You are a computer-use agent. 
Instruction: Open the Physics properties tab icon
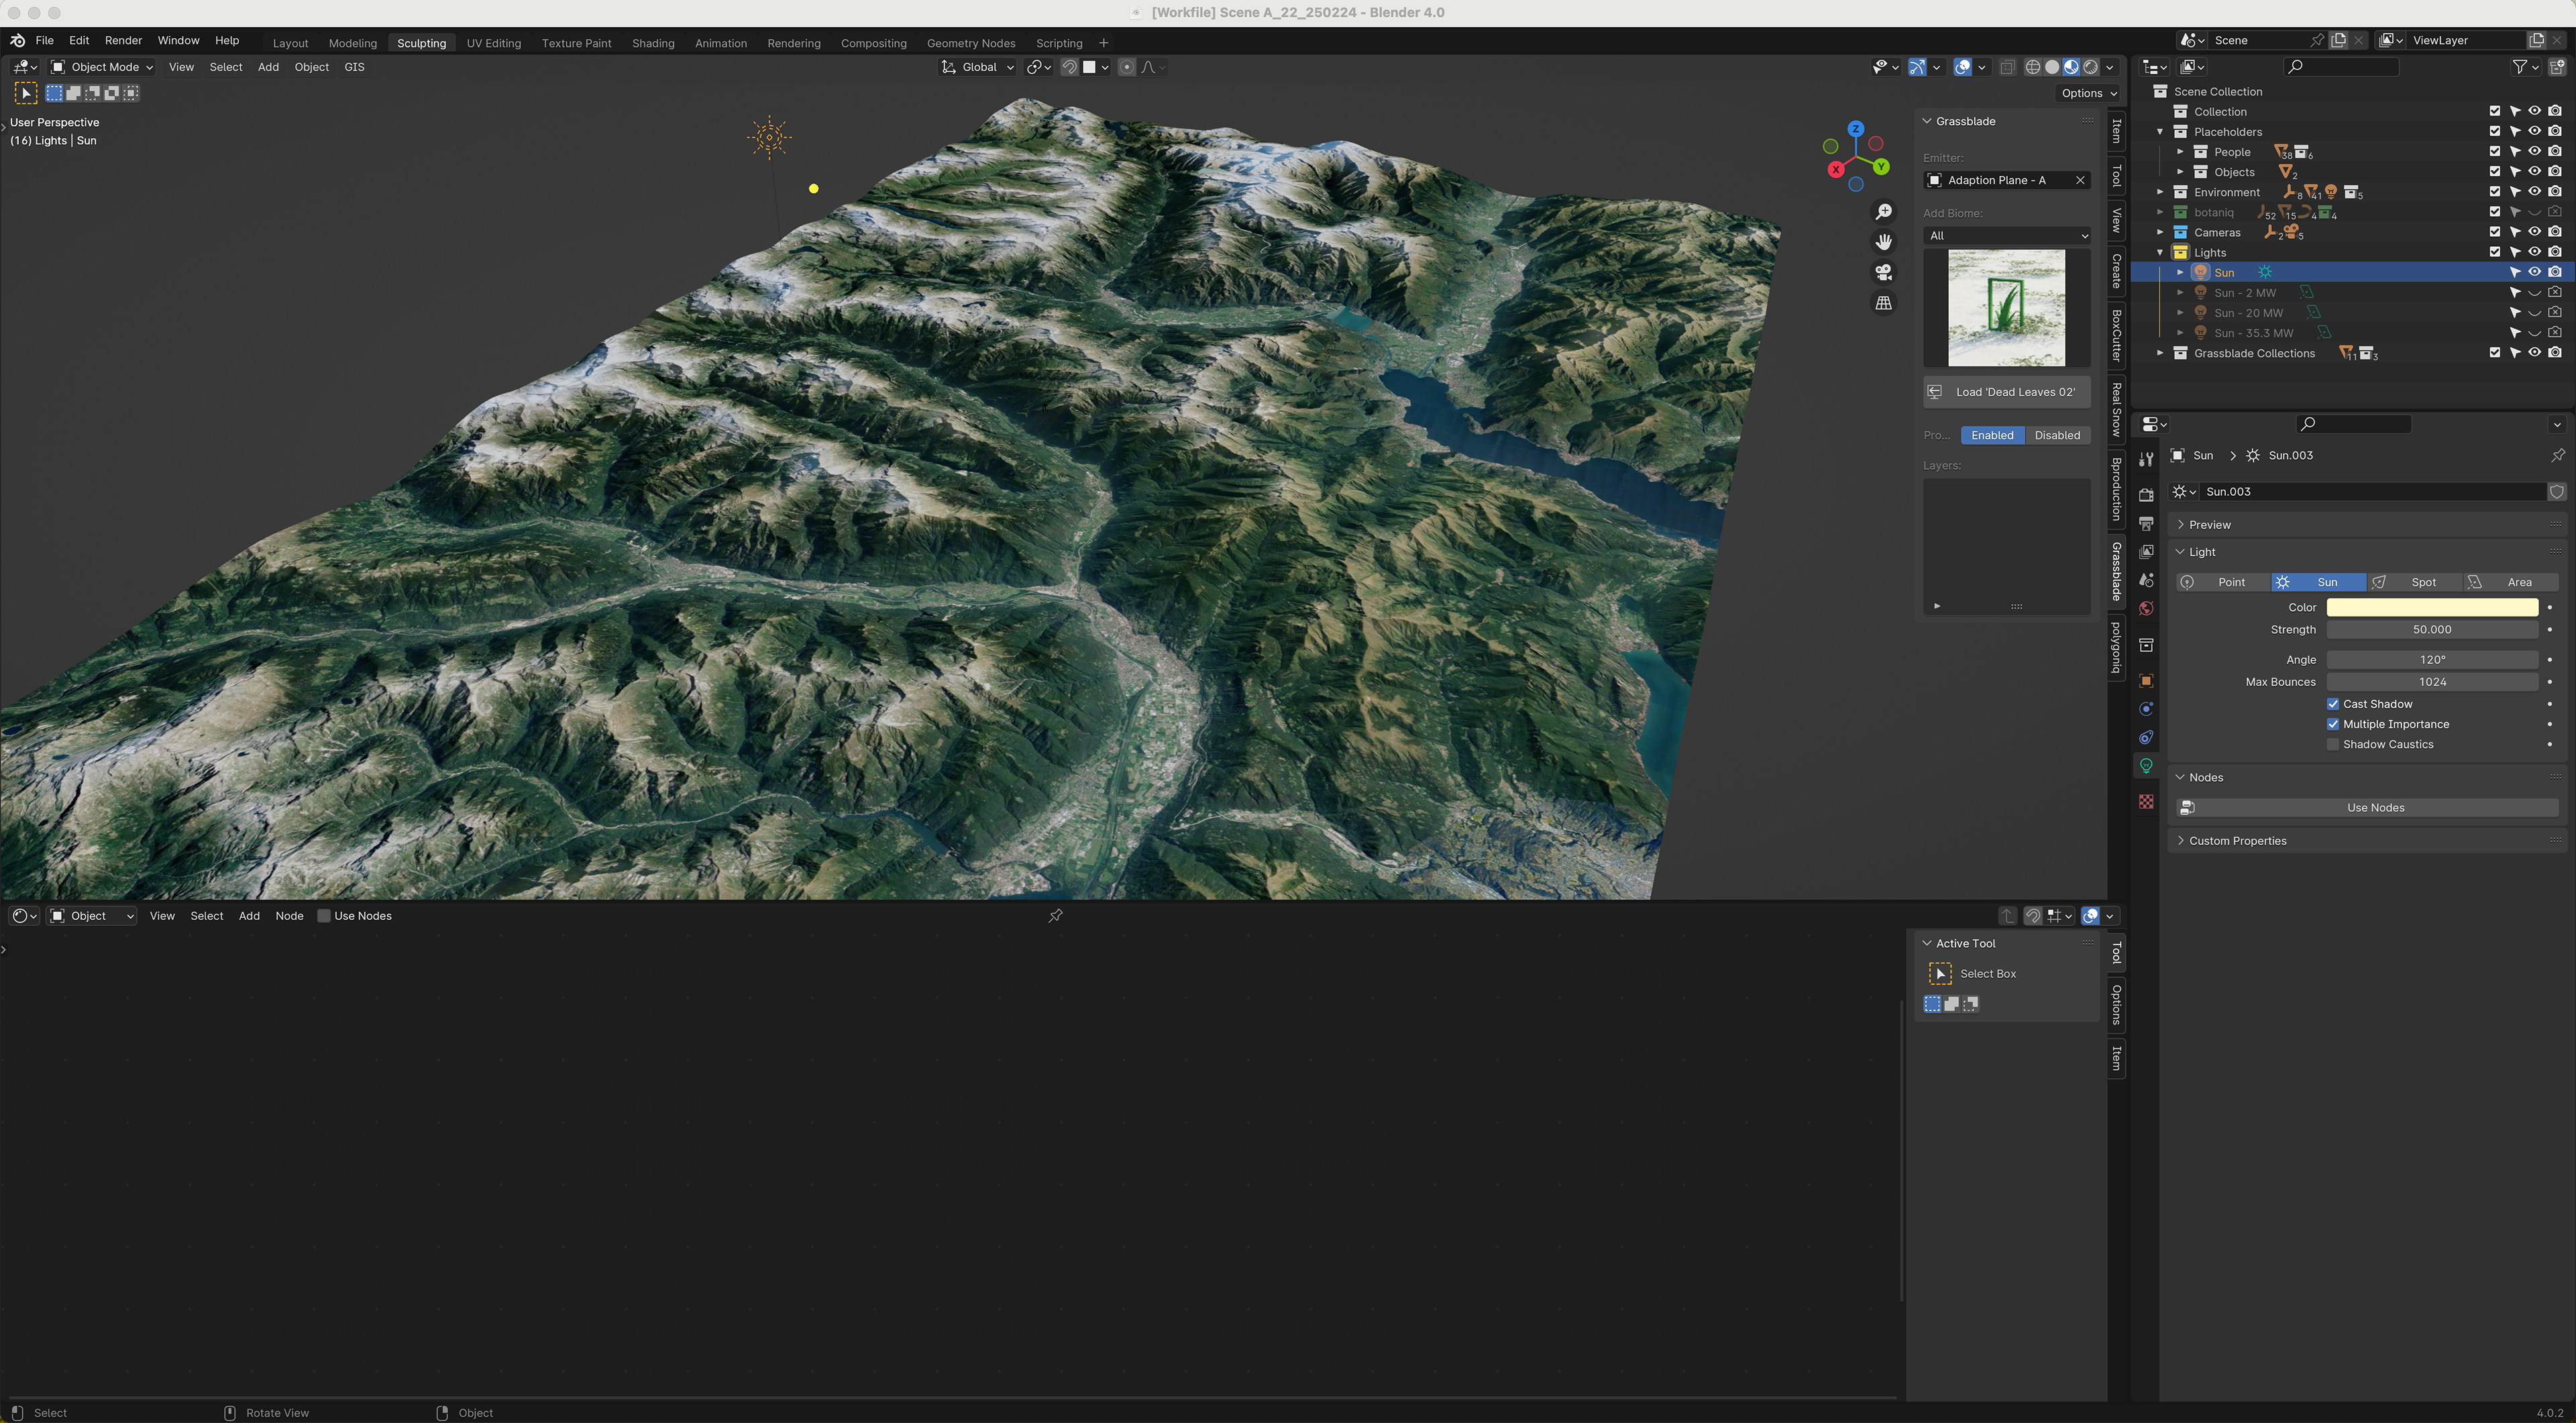click(2146, 709)
